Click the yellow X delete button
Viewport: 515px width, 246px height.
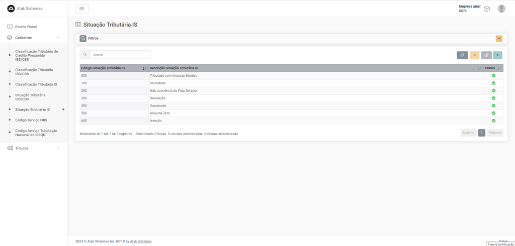click(474, 55)
